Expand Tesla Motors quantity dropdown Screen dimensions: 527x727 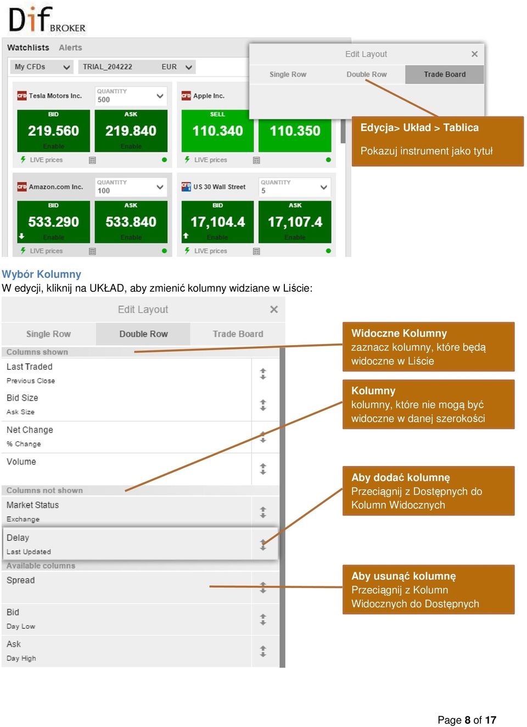160,96
